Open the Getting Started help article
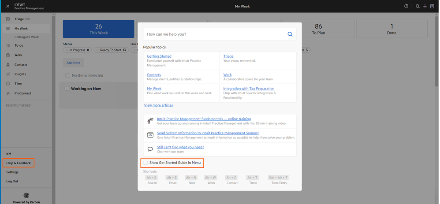This screenshot has width=440, height=204. pyautogui.click(x=159, y=56)
